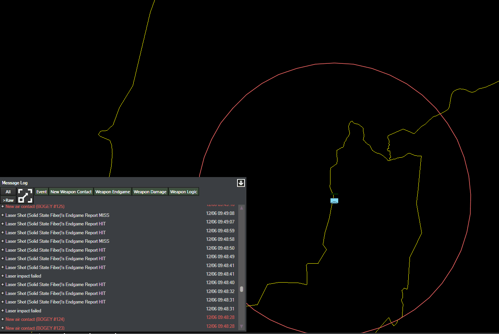Collapse the Message Log with the down-arrow icon
Viewport: 499px width, 334px height.
click(241, 183)
